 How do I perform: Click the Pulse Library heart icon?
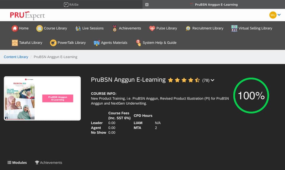[152, 29]
